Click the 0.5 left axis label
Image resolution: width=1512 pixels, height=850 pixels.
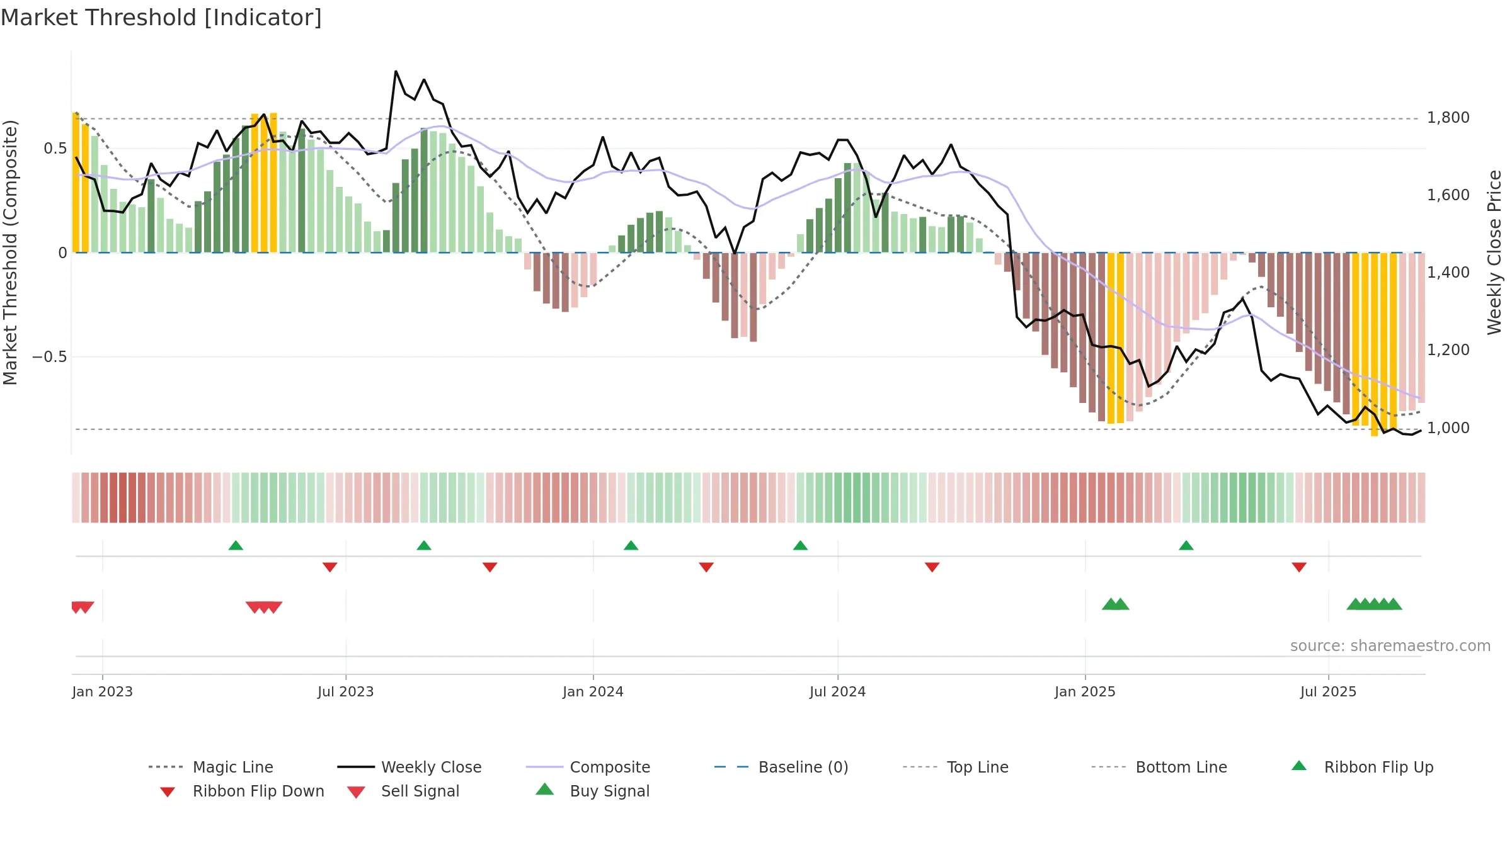click(x=55, y=149)
